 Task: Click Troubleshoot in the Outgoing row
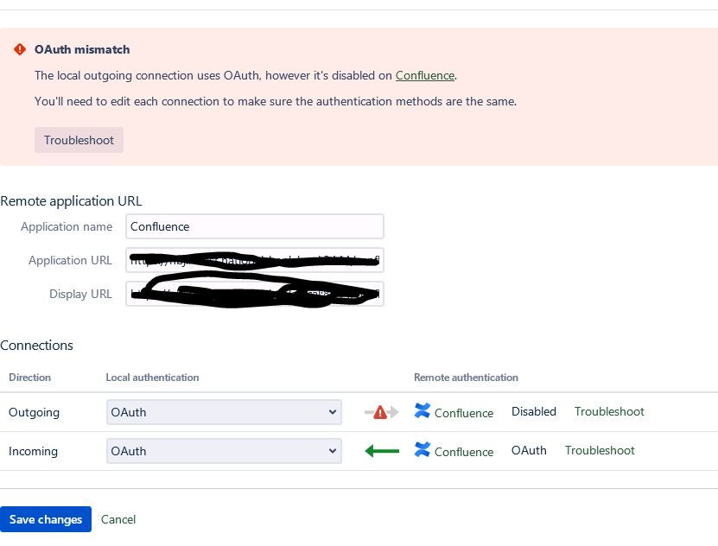tap(609, 411)
